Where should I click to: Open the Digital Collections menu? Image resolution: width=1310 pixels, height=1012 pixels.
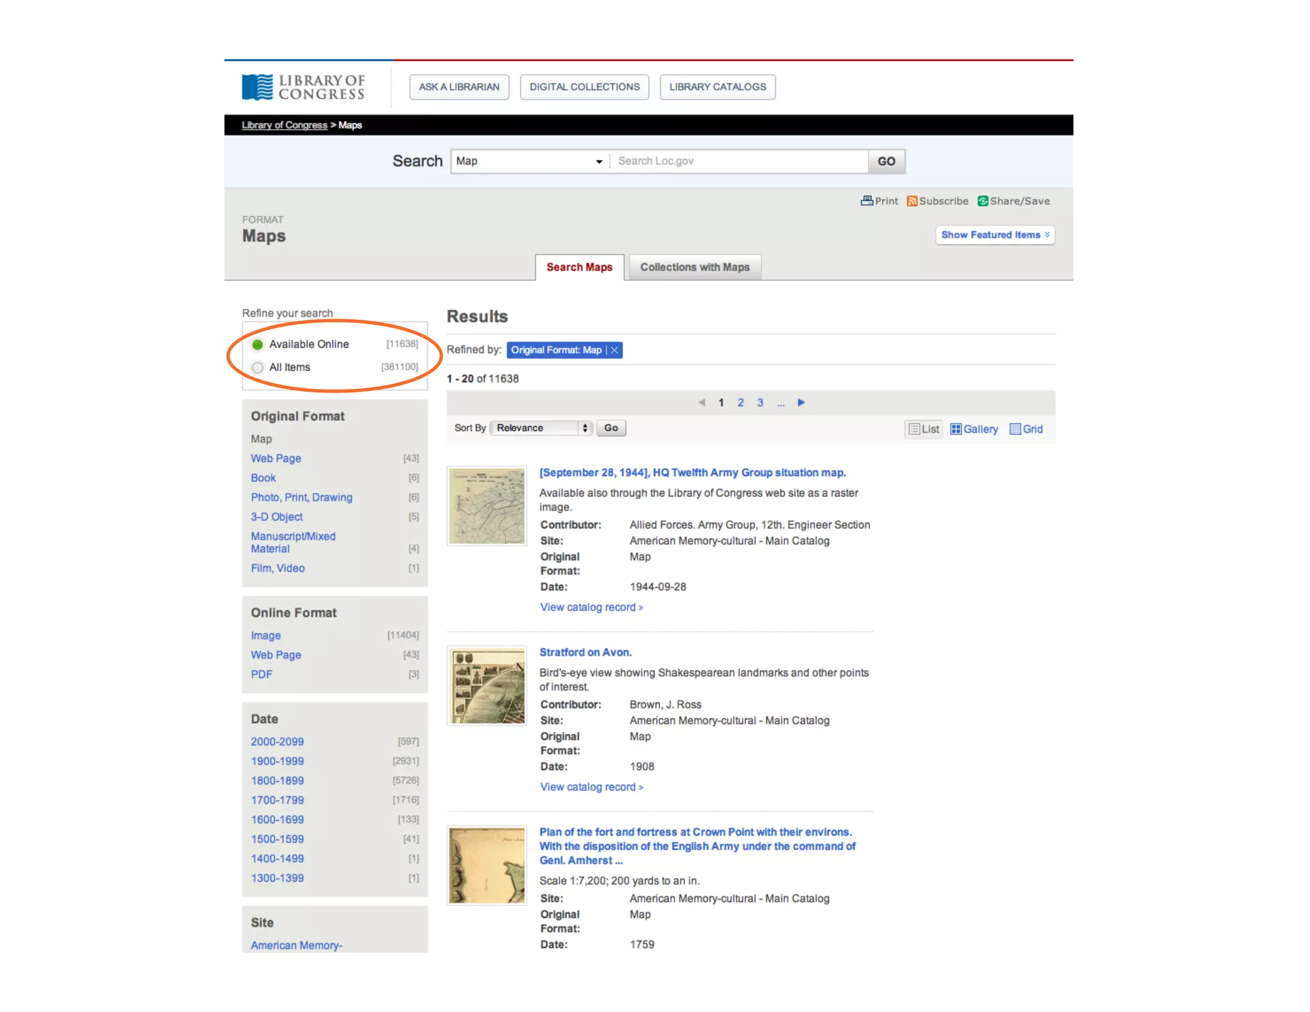pyautogui.click(x=584, y=87)
